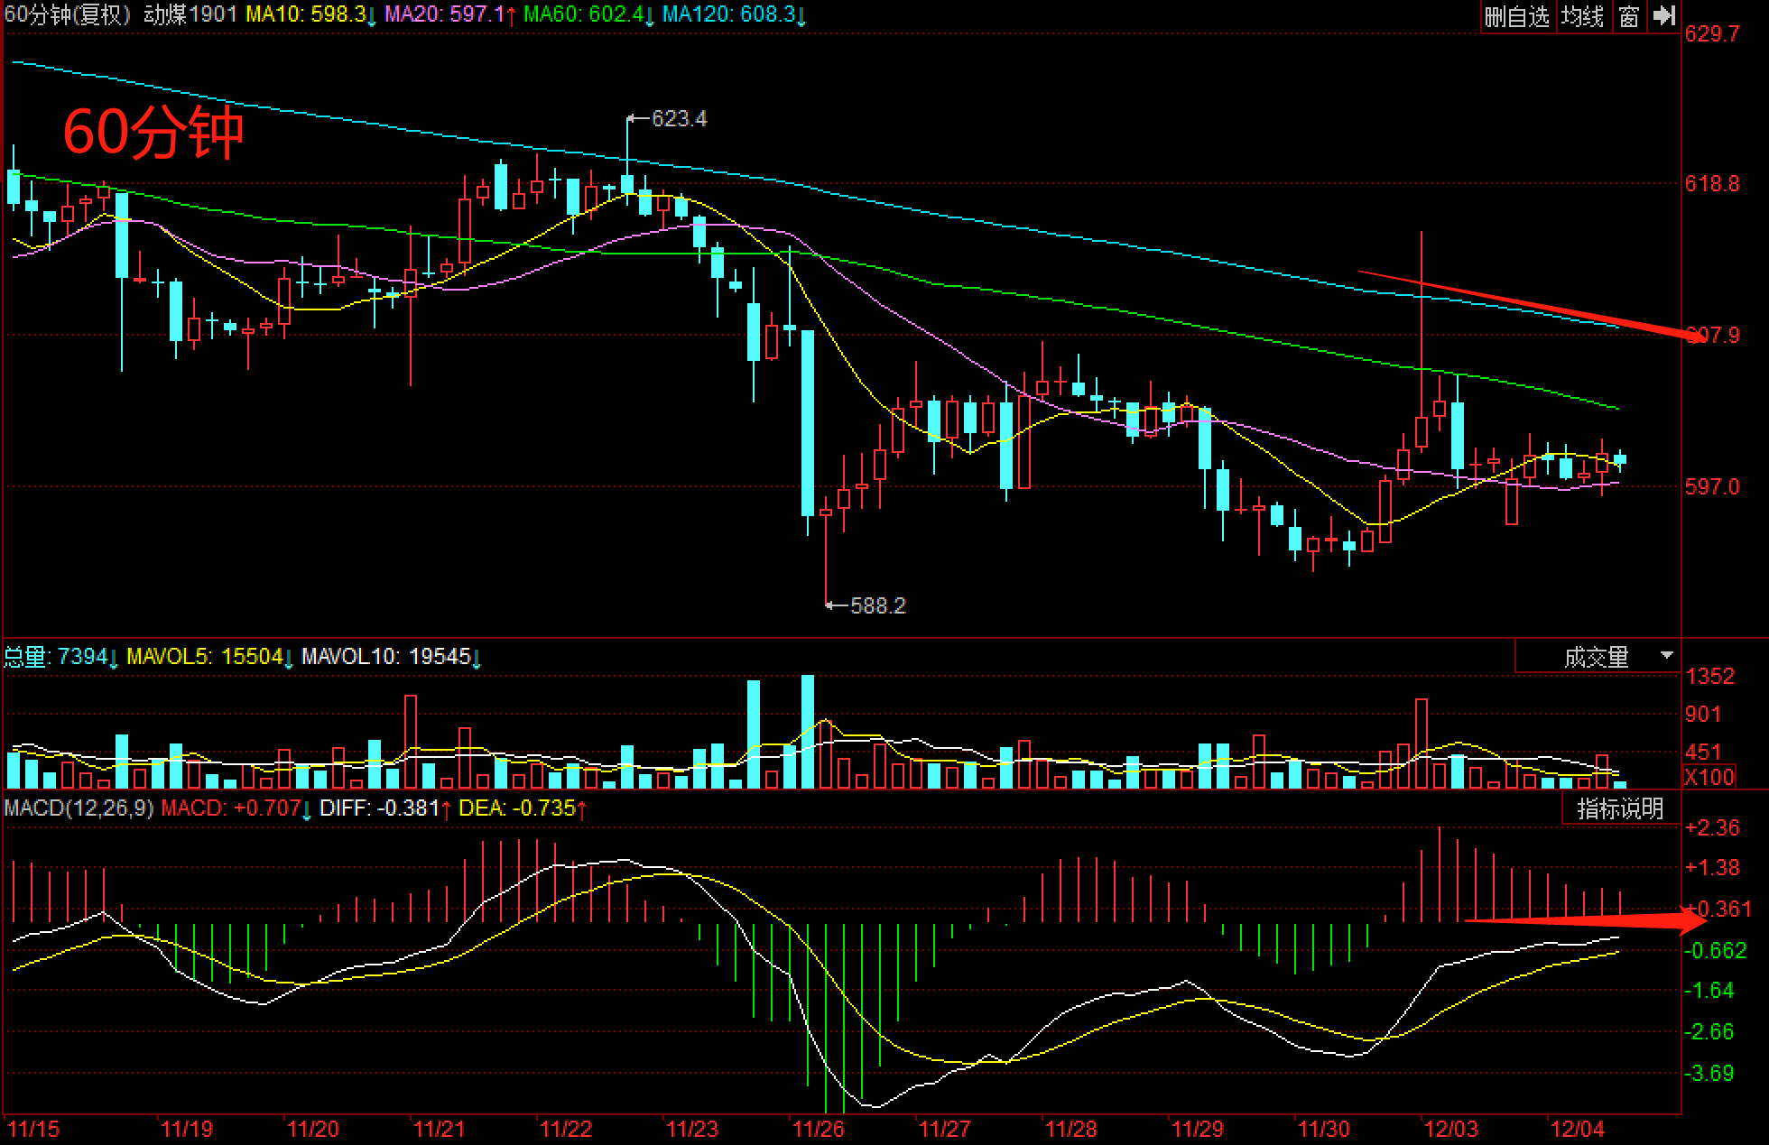Click the 11/26 date label
Screen dimensions: 1769x1145
pyautogui.click(x=819, y=1129)
